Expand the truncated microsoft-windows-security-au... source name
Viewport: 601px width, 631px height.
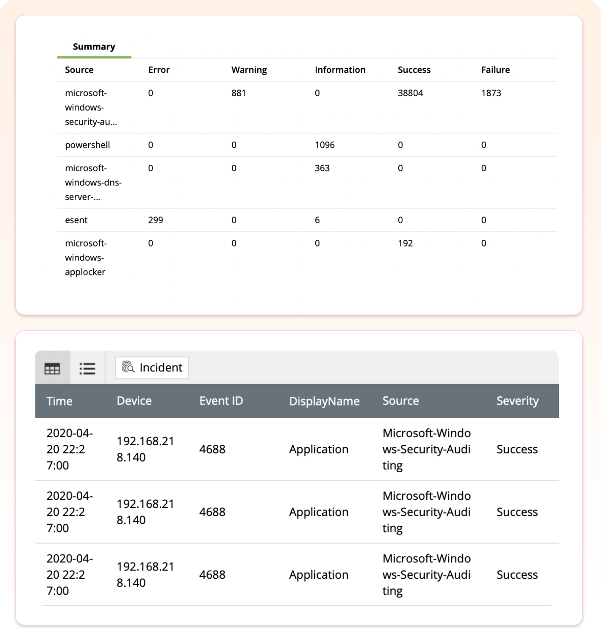point(90,106)
